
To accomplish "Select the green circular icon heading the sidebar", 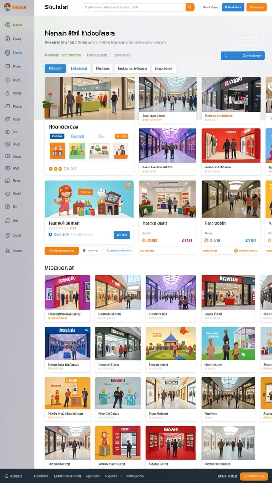I will 8,25.
